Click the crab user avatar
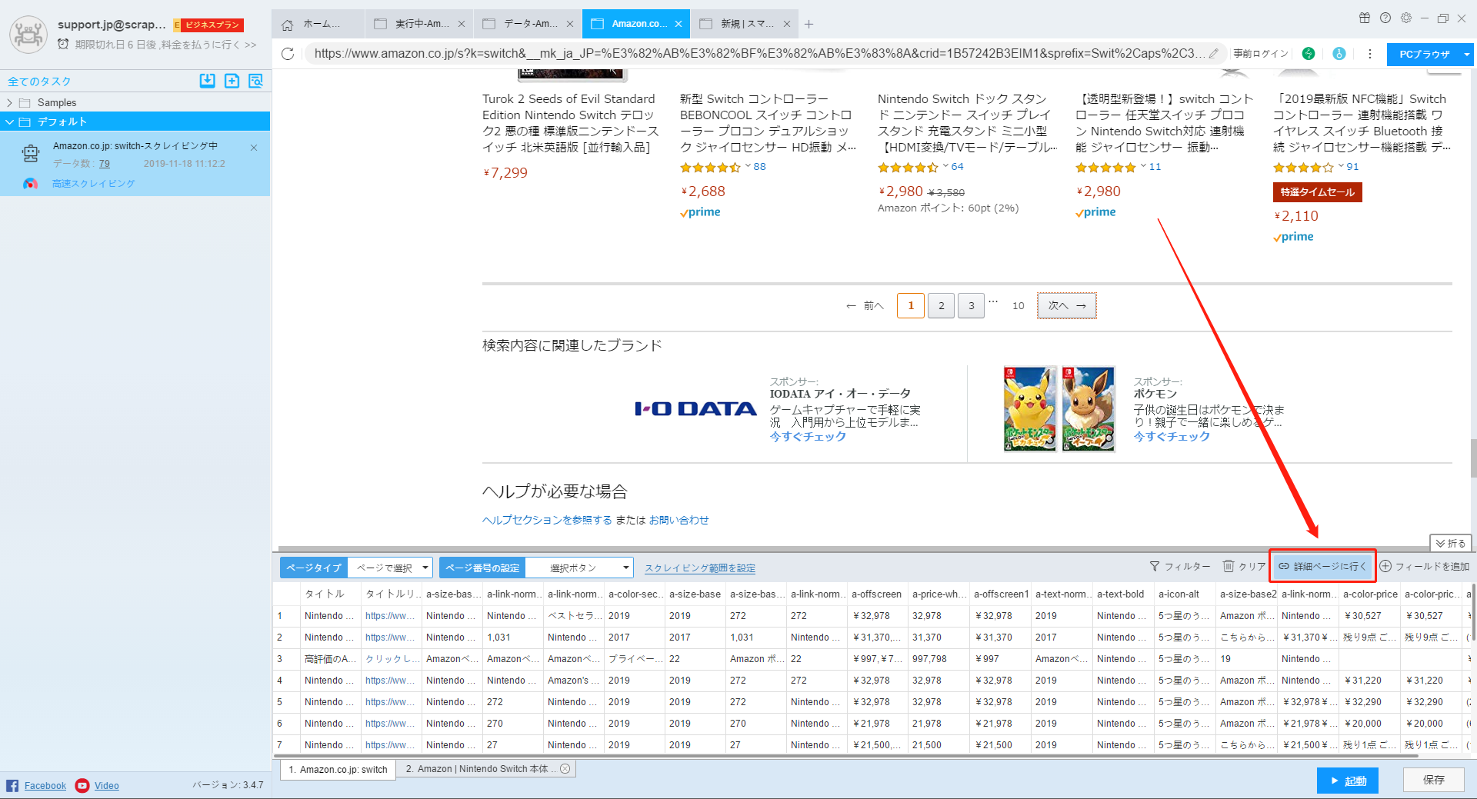 click(28, 34)
